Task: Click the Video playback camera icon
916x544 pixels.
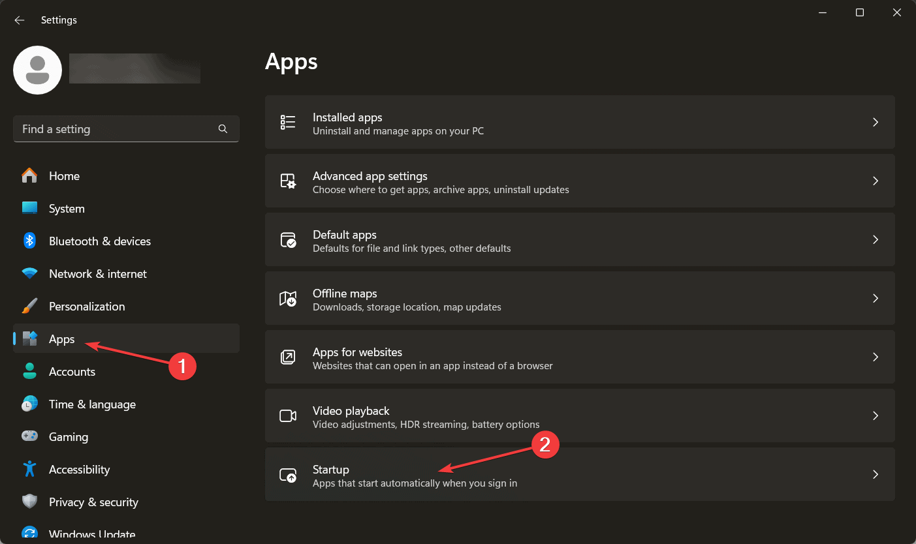Action: [x=288, y=416]
